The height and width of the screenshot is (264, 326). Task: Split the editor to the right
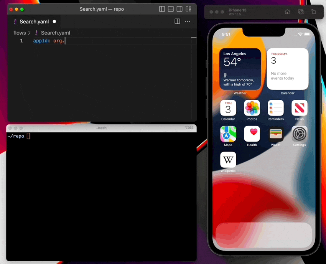(177, 21)
